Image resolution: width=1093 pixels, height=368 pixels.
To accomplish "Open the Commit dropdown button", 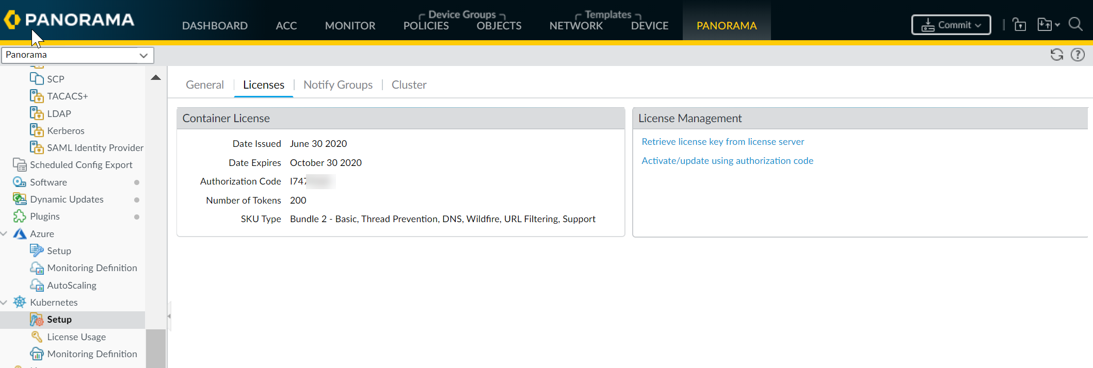I will pos(951,25).
